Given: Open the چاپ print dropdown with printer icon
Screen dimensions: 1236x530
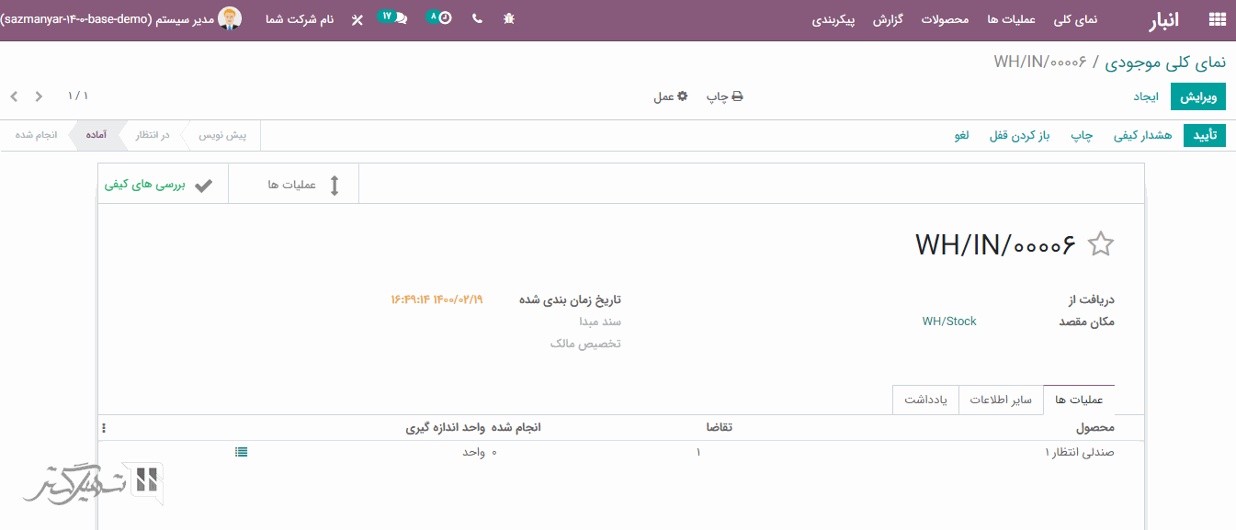Looking at the screenshot, I should [x=724, y=96].
